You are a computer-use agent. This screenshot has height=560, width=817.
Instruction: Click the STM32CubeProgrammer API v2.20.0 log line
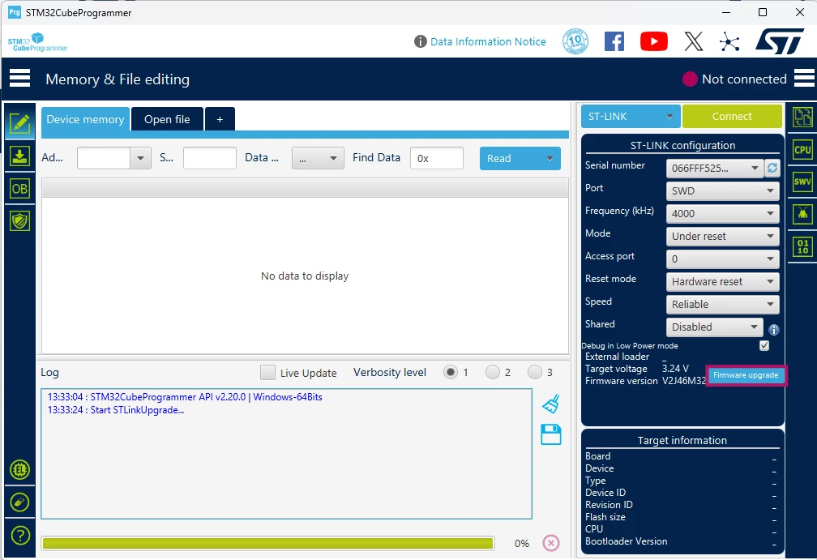[x=185, y=397]
